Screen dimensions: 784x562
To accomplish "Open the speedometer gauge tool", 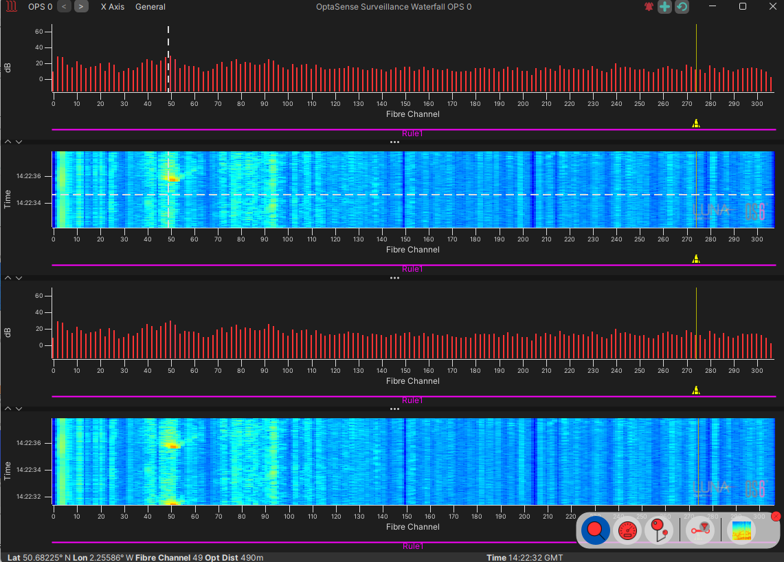I will [627, 530].
